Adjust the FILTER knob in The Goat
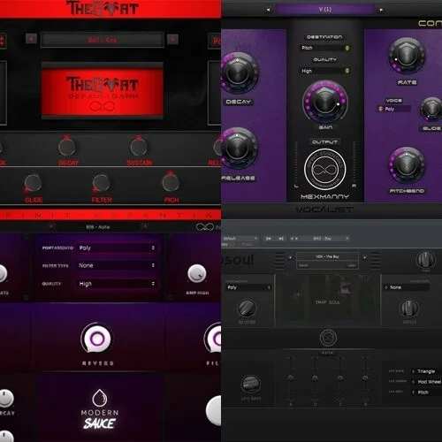Screen dimensions: 442x442 [x=101, y=183]
